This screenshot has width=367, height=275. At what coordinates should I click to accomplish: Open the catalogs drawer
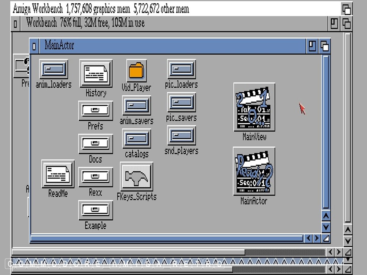tap(136, 138)
